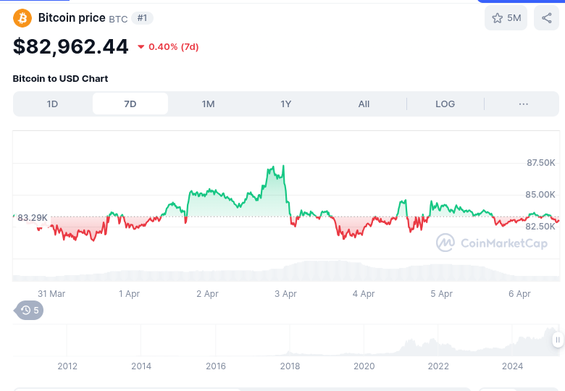Click the #1 rank badge

click(x=142, y=18)
